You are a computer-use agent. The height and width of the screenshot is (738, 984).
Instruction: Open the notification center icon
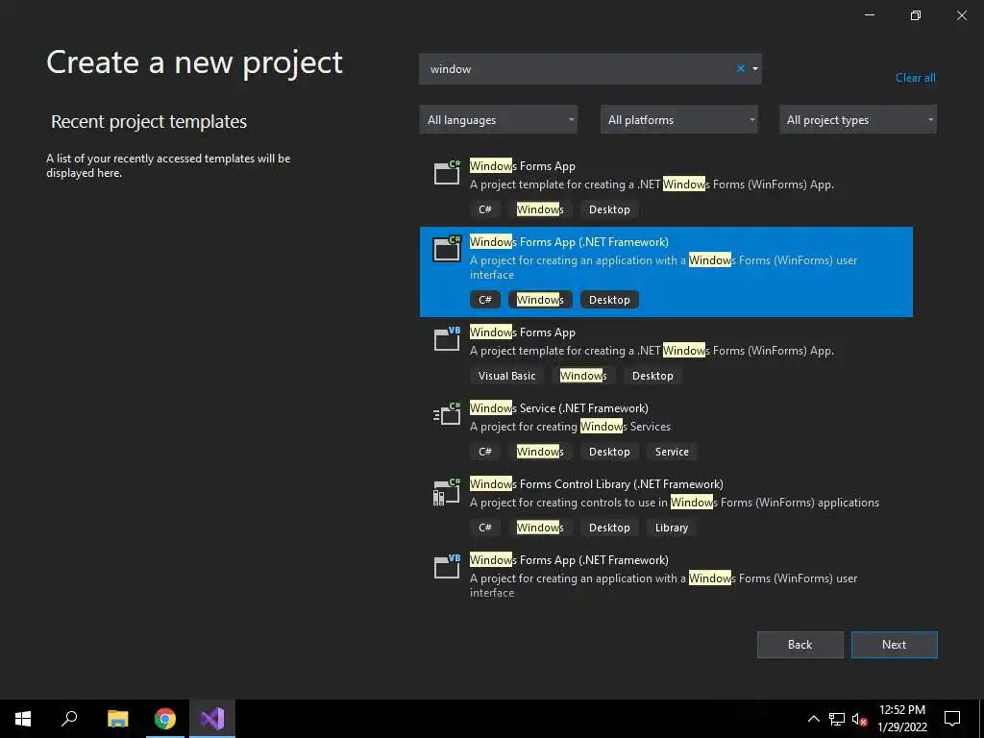952,719
